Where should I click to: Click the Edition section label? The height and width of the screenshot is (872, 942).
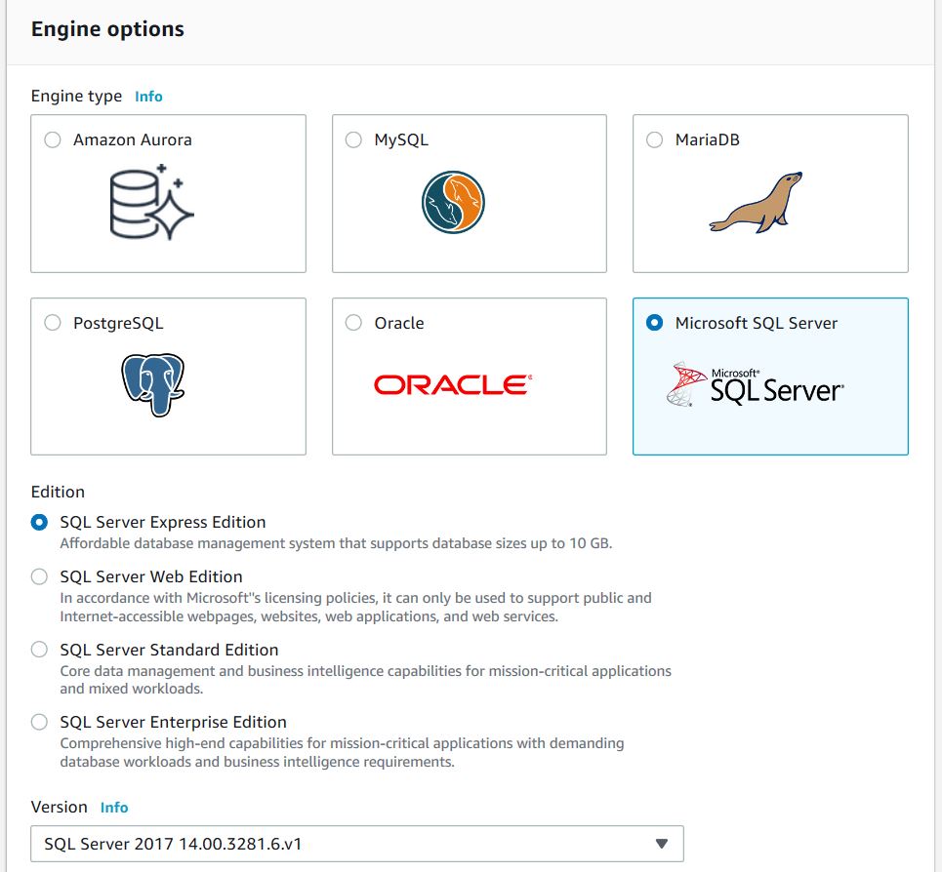(58, 493)
